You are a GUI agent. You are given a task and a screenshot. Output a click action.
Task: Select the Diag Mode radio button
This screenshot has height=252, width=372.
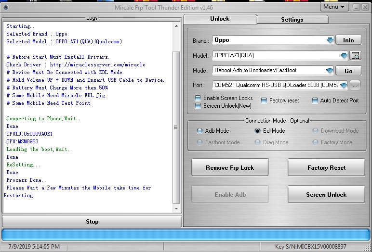pyautogui.click(x=257, y=142)
